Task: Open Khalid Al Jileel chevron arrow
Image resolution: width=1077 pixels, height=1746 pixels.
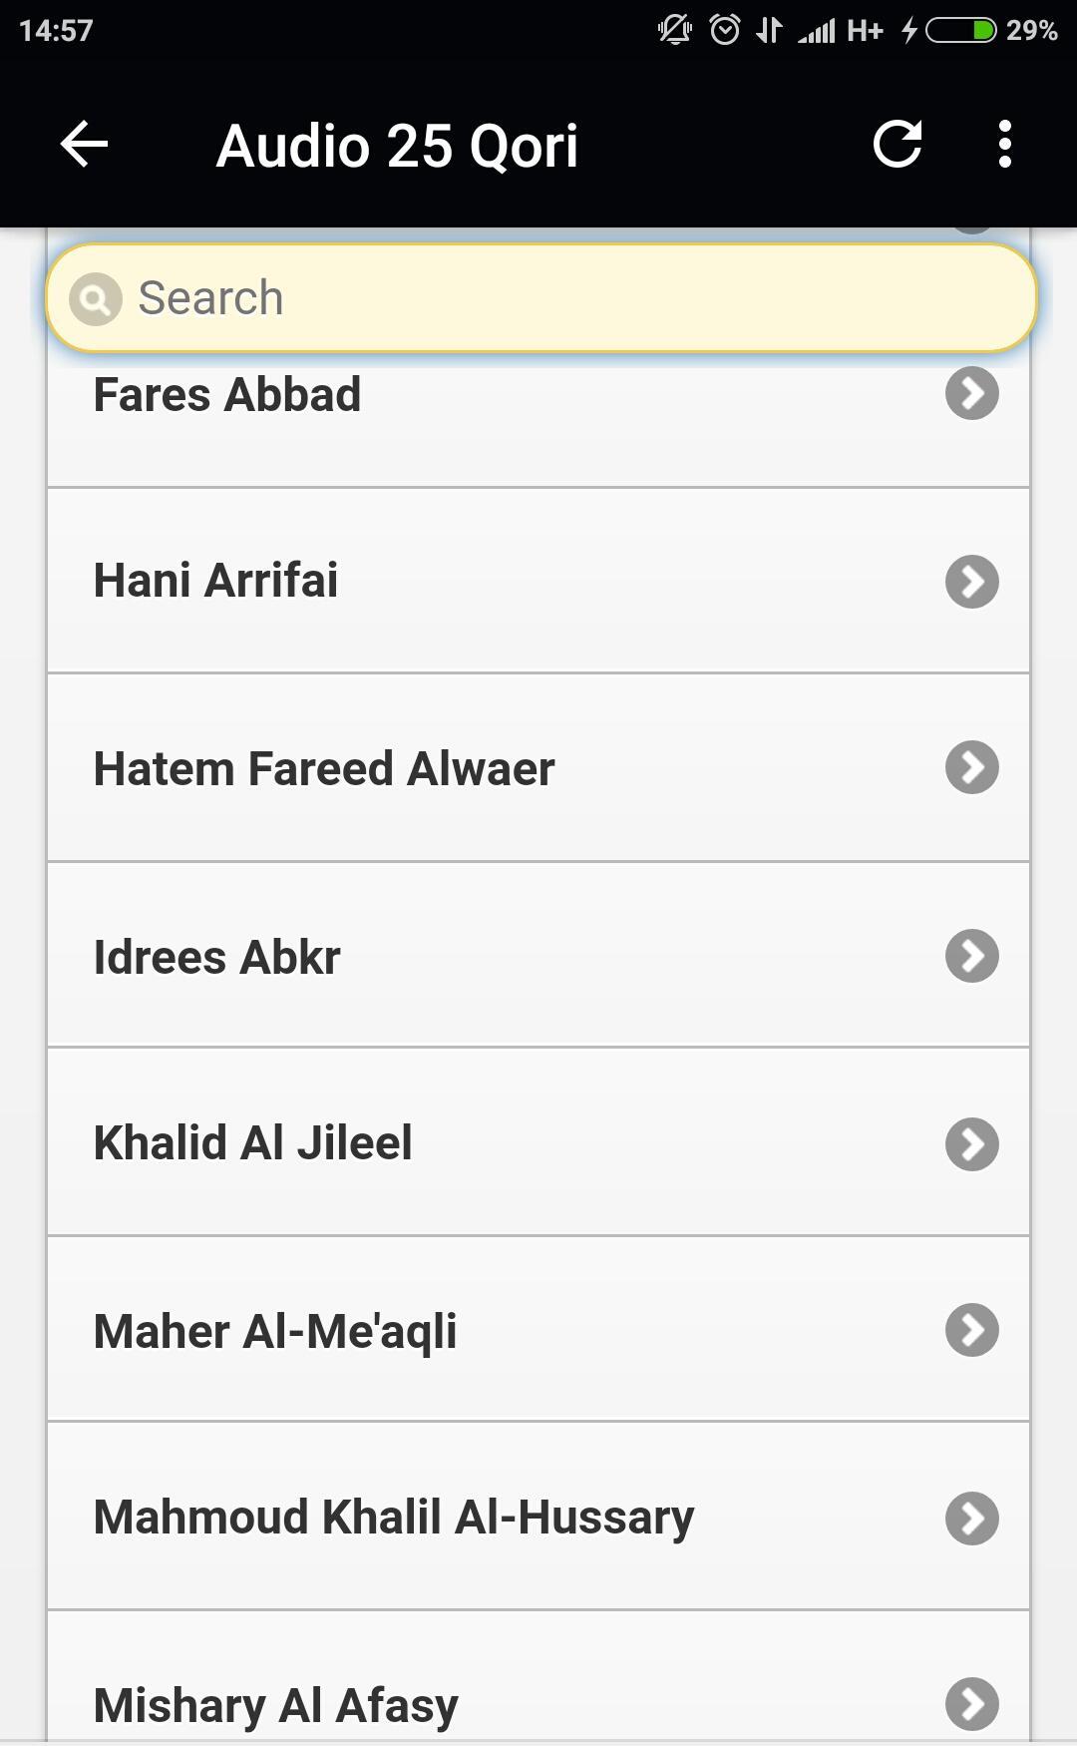Action: pos(972,1143)
